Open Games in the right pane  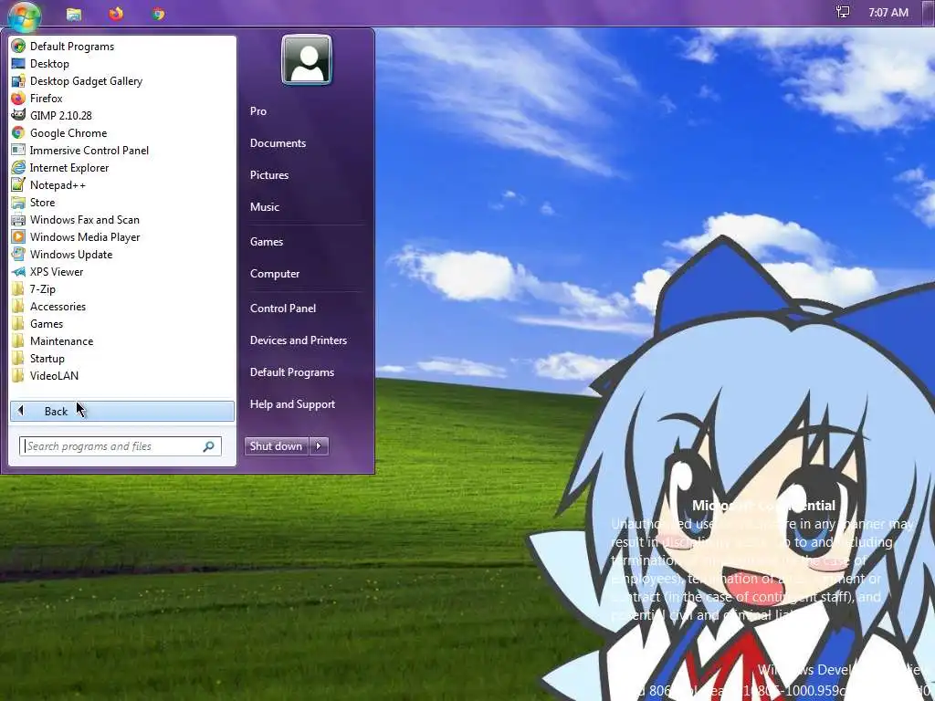point(267,241)
